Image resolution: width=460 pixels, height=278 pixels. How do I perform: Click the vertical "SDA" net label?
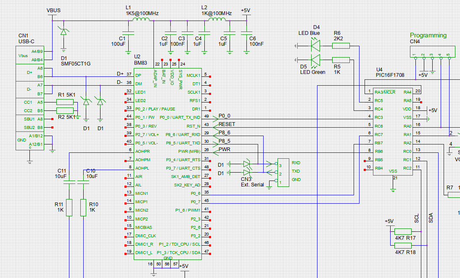tap(431, 218)
